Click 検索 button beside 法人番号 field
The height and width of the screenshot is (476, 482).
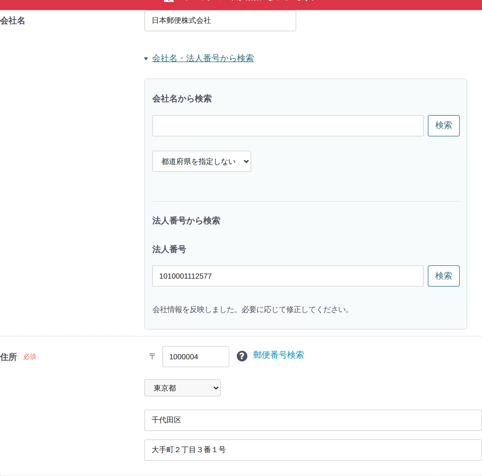(x=444, y=276)
